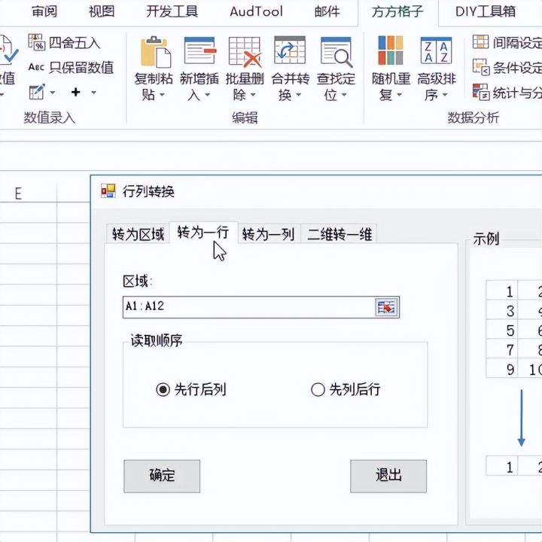Click the 行列转换 dialog title icon

(x=108, y=190)
